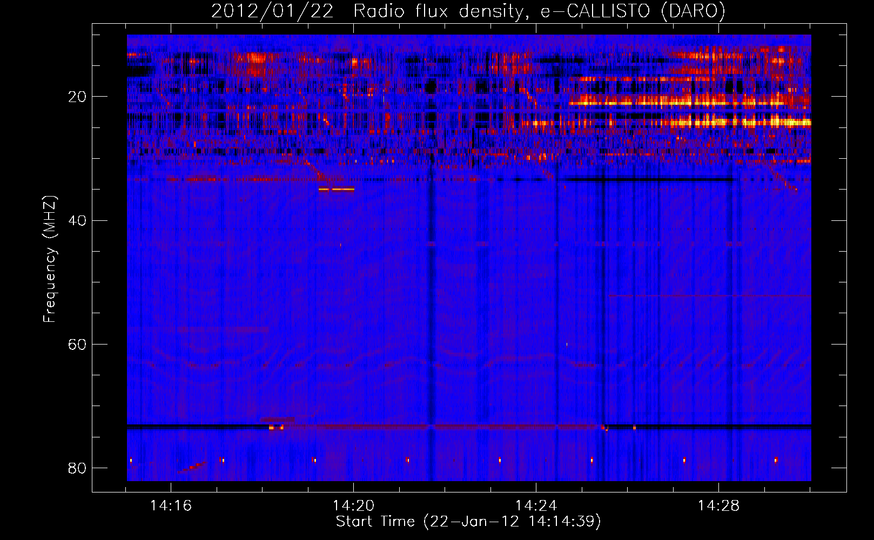The height and width of the screenshot is (540, 874).
Task: Click the 40 MHz frequency tick label
Action: pyautogui.click(x=77, y=220)
